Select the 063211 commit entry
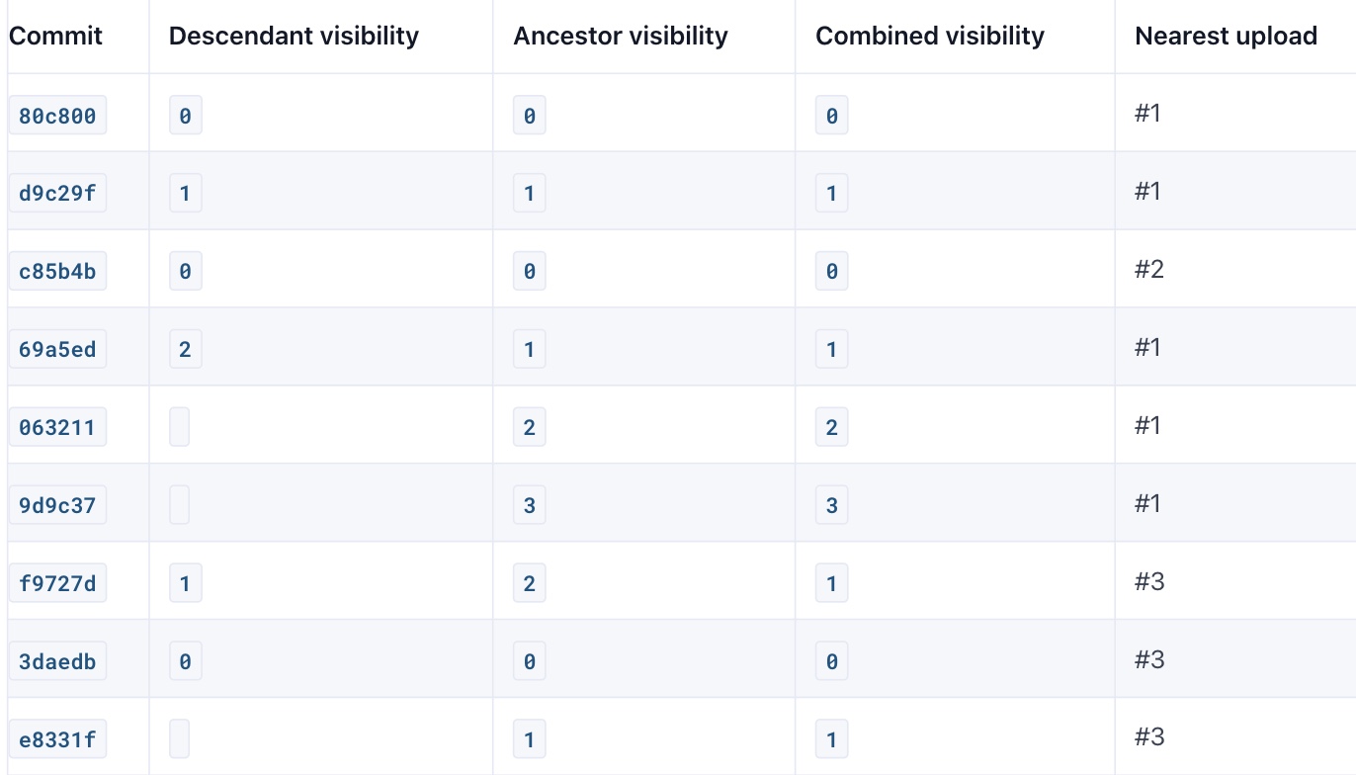This screenshot has width=1356, height=775. (x=57, y=427)
